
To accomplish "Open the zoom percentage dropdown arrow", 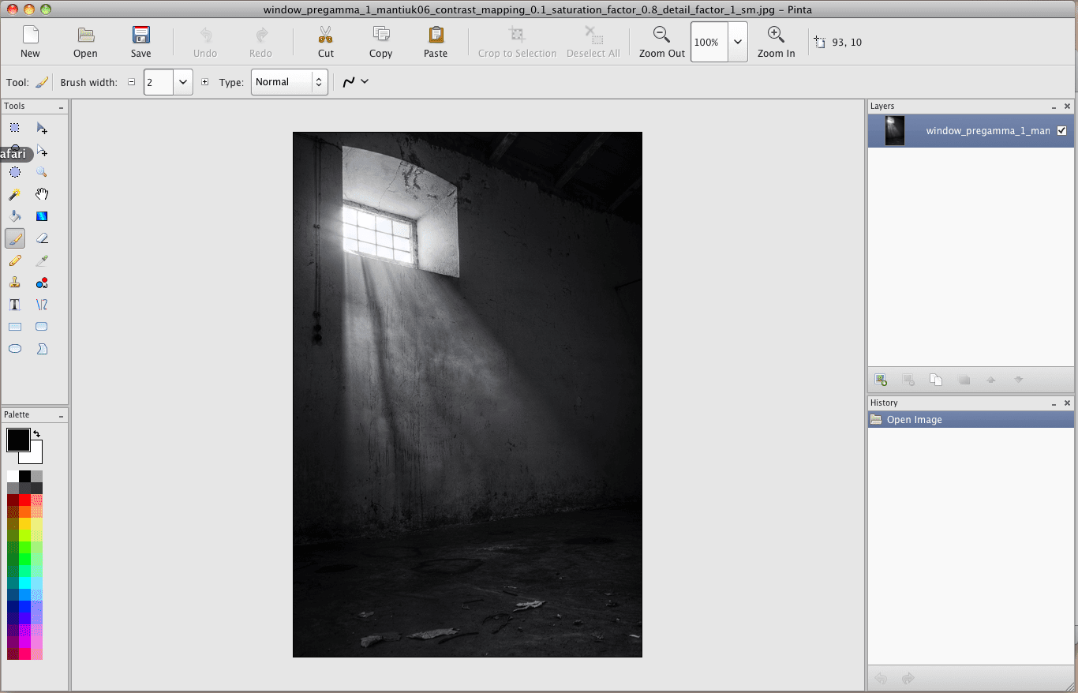I will pos(738,42).
